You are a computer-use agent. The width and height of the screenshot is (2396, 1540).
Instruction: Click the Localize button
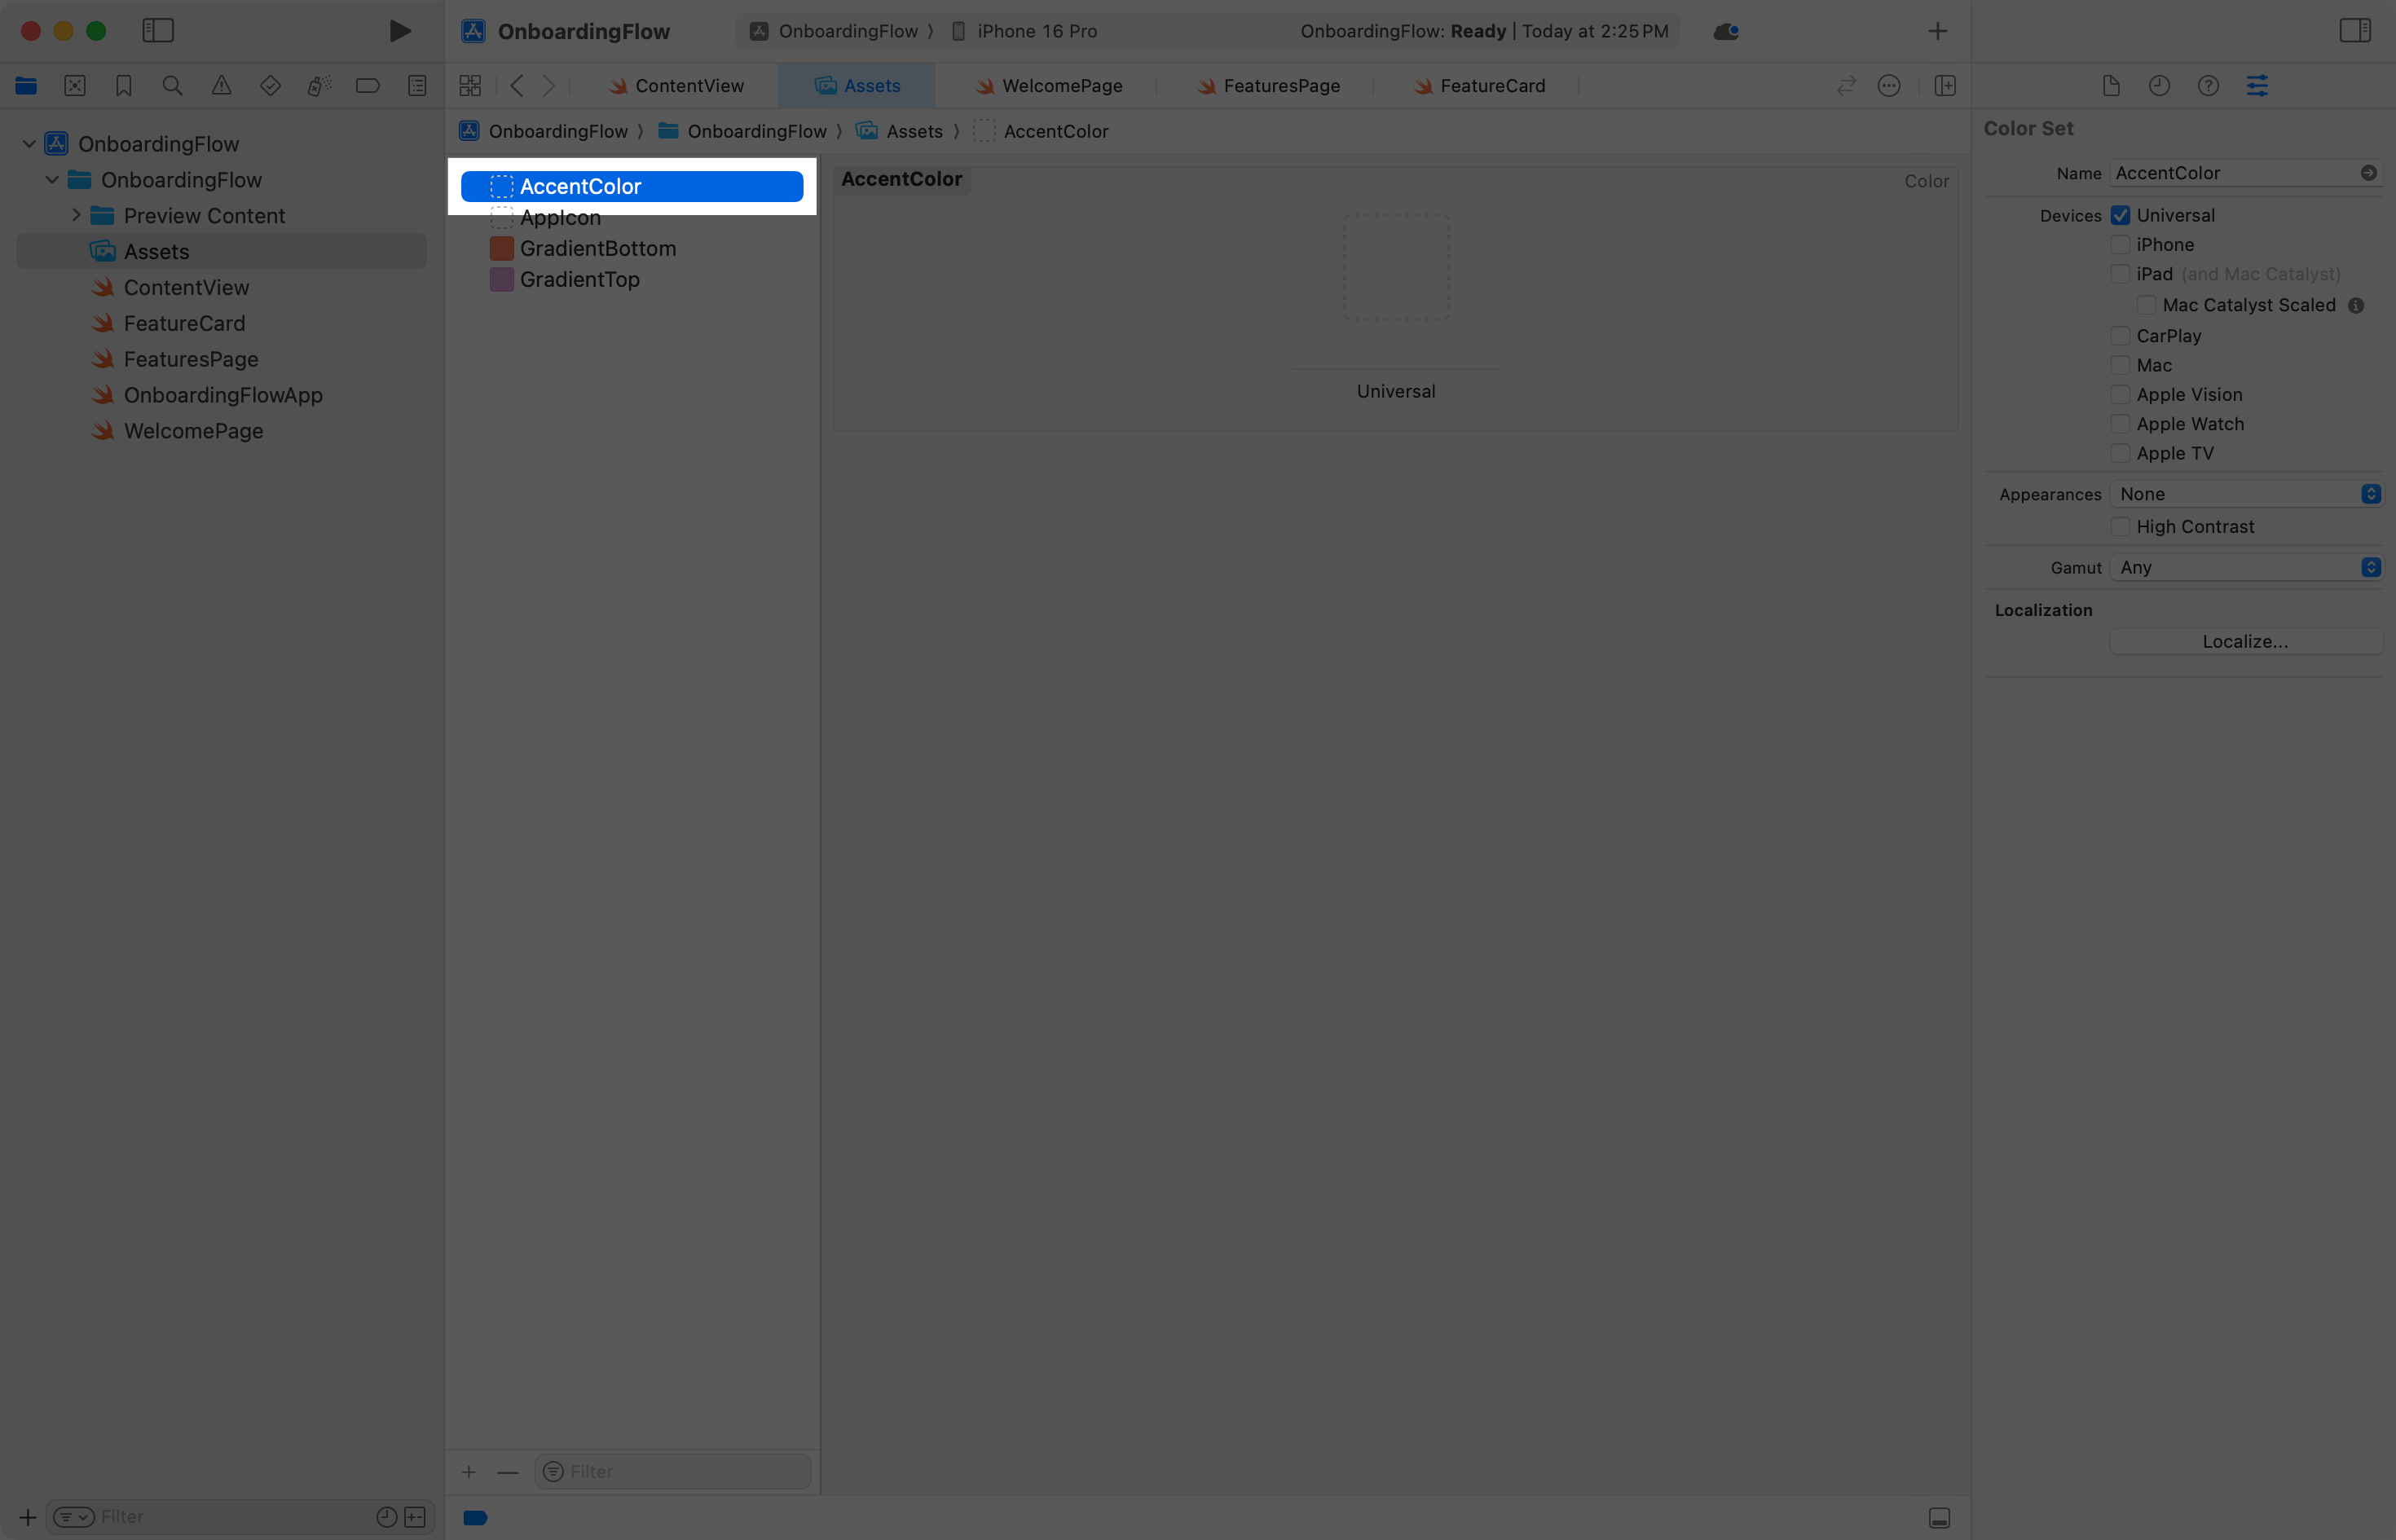tap(2245, 641)
